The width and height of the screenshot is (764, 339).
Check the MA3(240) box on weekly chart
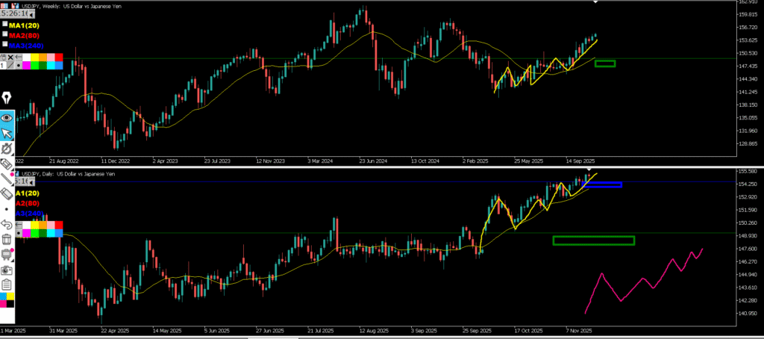tap(5, 44)
